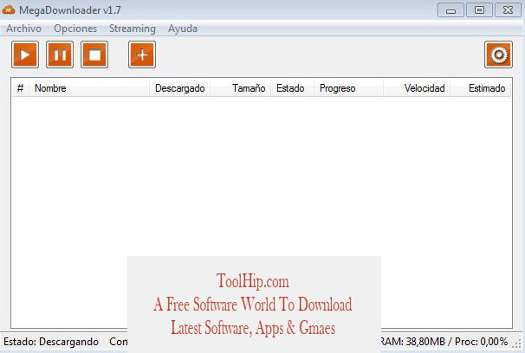Open the Ayuda menu
The width and height of the screenshot is (525, 353).
click(x=183, y=29)
